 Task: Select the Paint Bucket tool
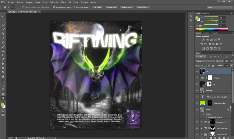tap(3, 64)
